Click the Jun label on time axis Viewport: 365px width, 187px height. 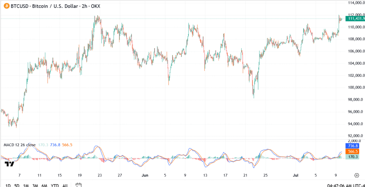(145, 175)
